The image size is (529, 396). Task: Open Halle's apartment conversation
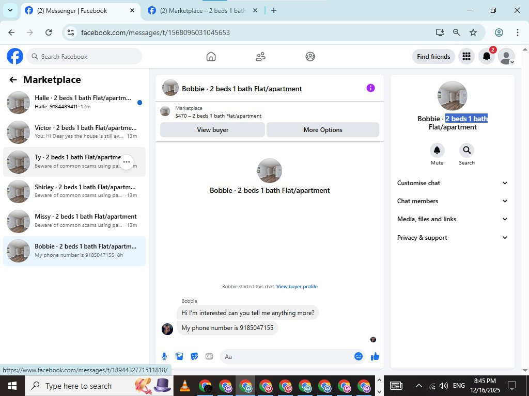point(74,103)
